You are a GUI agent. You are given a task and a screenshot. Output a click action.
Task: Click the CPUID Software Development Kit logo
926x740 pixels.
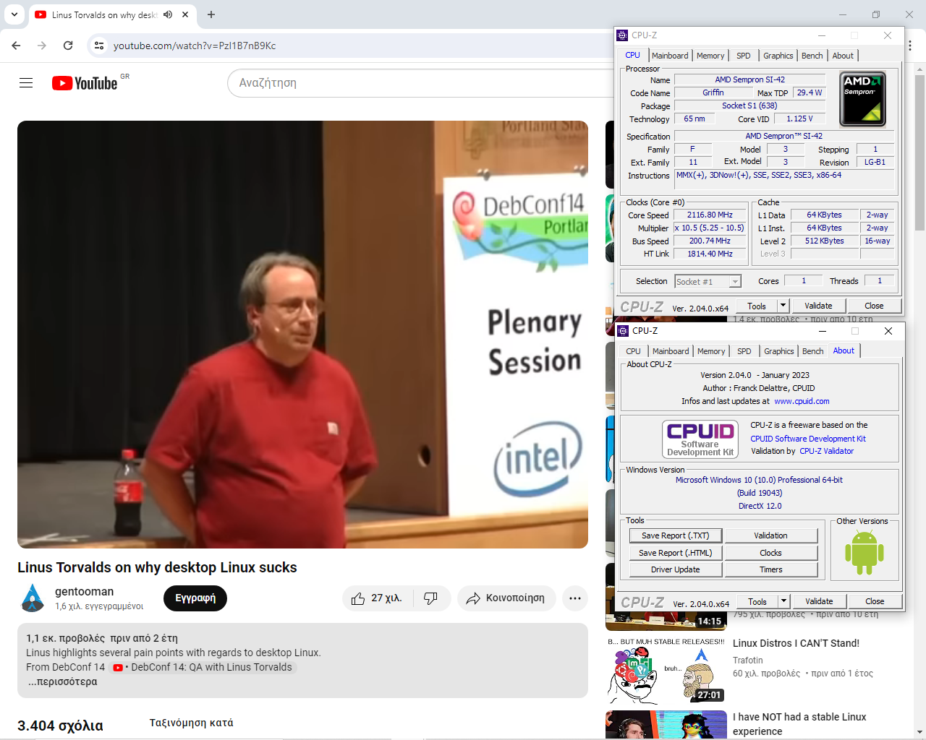(700, 439)
